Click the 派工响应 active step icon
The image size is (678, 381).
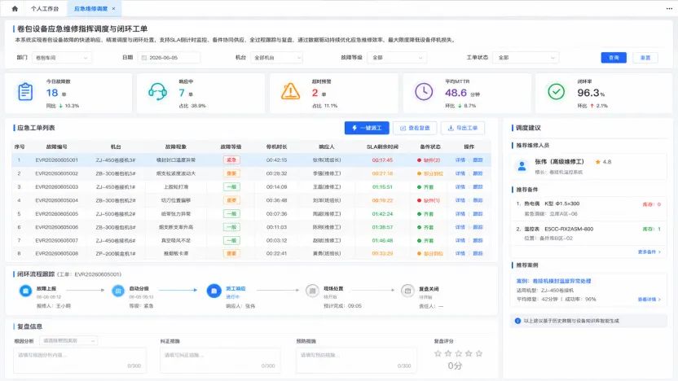tap(214, 291)
